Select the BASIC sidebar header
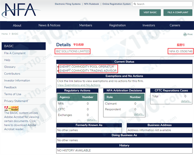Screen dimensions: 194x155 click(x=24, y=46)
